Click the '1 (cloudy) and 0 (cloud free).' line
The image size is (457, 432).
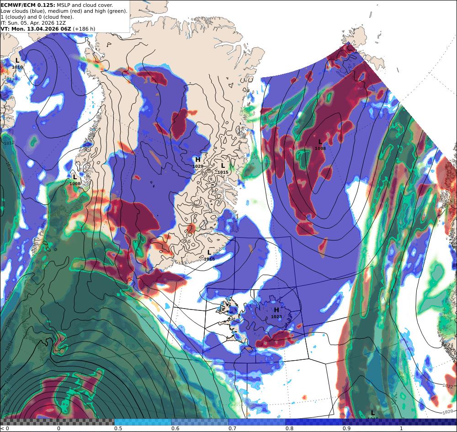coord(37,17)
